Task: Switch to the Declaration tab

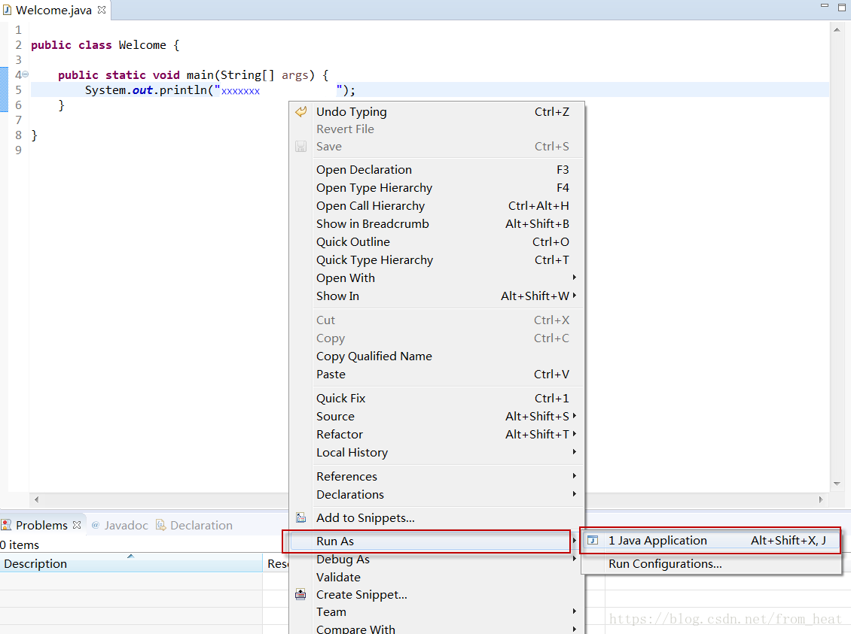Action: [x=194, y=524]
